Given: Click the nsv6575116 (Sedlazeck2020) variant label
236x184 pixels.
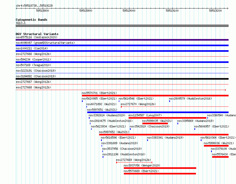Looking at the screenshot, I should [x=37, y=37].
